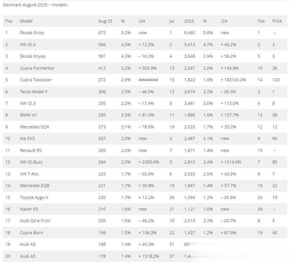Click the 2025 column header
This screenshot has height=263, width=291.
tap(189, 21)
